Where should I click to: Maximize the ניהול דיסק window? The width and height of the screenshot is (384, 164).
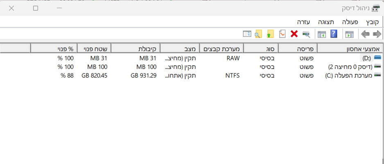point(36,8)
